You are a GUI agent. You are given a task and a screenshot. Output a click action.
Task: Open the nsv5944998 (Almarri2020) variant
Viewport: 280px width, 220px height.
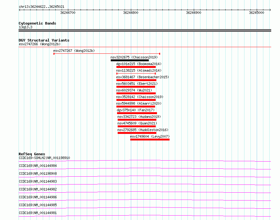pyautogui.click(x=139, y=103)
